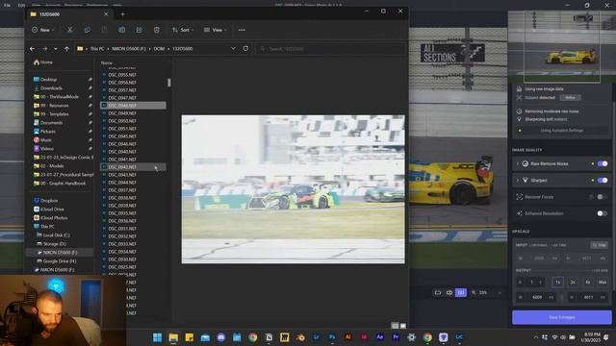
Task: Open the zoom percentage dropdown
Action: 500,292
